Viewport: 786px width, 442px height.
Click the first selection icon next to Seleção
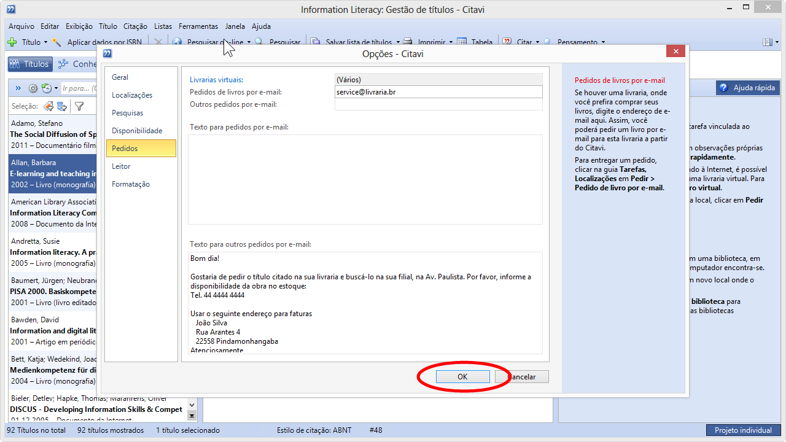point(48,106)
